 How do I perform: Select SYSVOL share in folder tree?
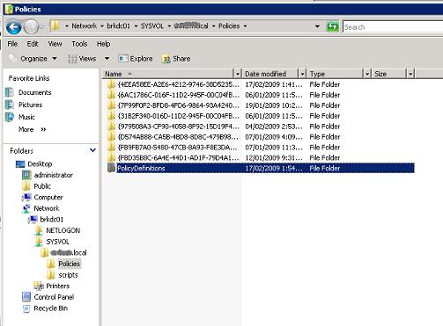click(57, 242)
